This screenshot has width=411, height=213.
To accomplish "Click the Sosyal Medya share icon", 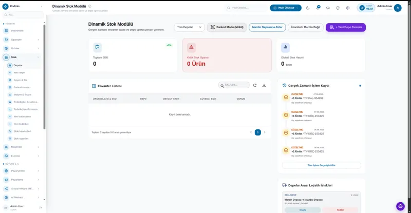I will 6,189.
